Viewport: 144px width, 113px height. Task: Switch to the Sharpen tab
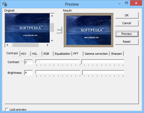[x=116, y=54]
